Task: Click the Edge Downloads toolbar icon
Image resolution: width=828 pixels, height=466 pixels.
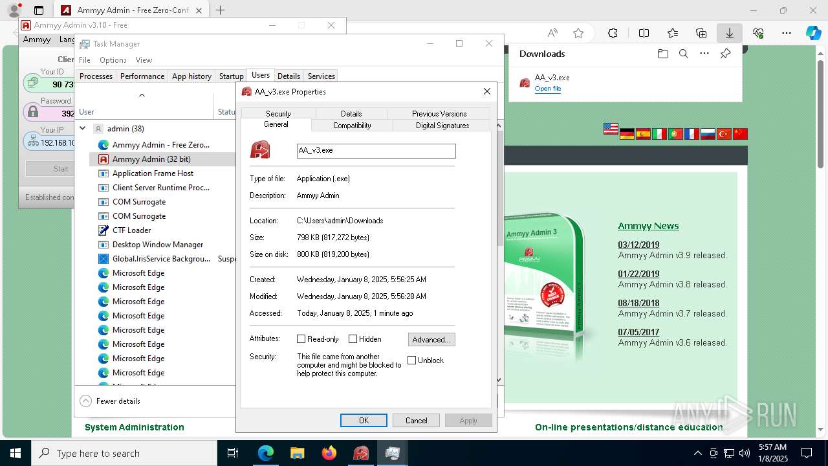Action: point(729,33)
